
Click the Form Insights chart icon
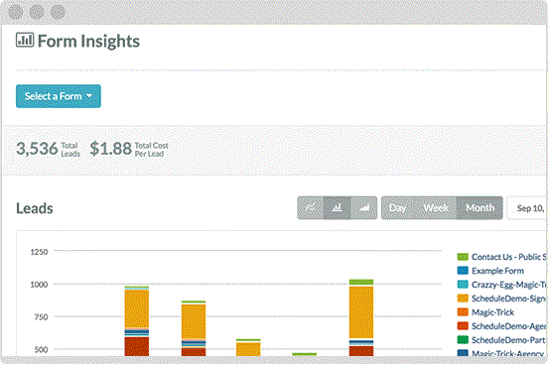tap(25, 40)
